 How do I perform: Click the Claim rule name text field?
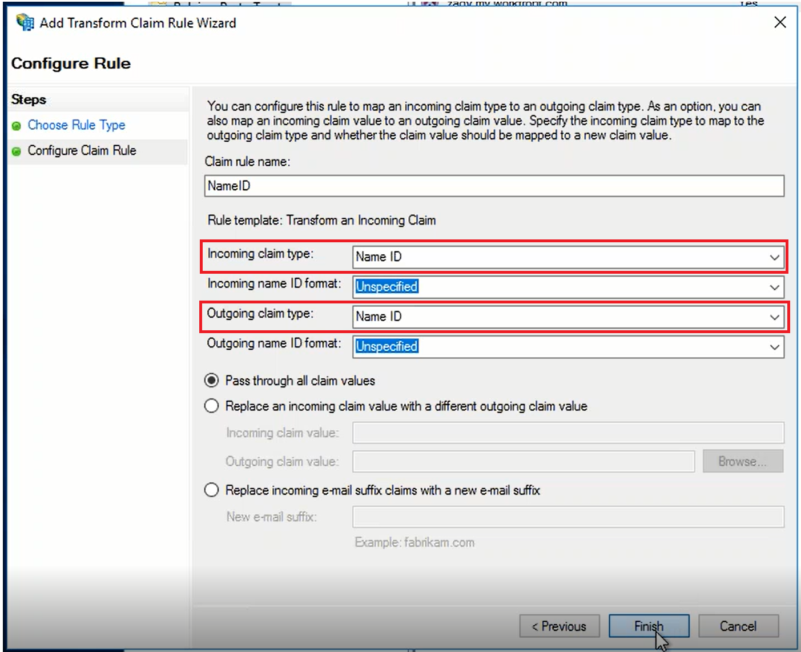point(494,186)
